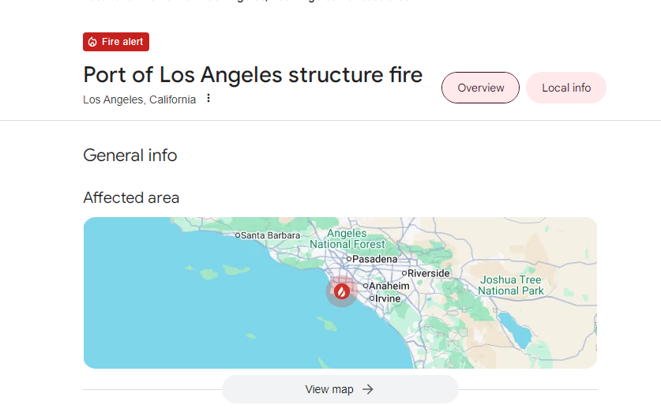Open the three-dot more options menu

tap(208, 99)
